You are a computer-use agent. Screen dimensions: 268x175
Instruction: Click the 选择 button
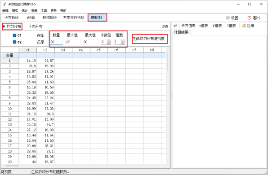(40, 35)
